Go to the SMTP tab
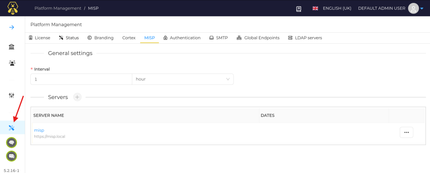The image size is (430, 173). click(218, 38)
